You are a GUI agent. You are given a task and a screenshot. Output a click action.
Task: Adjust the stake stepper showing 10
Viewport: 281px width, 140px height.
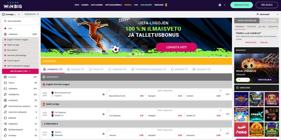[x=243, y=80]
